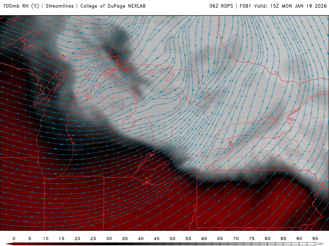Select the colorbar value "75"
The width and height of the screenshot is (329, 246).
(x=252, y=239)
